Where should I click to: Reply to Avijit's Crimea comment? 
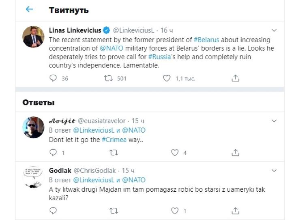53,152
